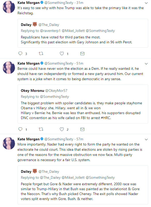
Task: Open quoted Dailey tweet about Gore & Nader
Action: (x=83, y=185)
